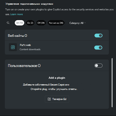Open the Category: All dropdown
Image resolution: width=116 pixels, height=116 pixels.
click(x=78, y=23)
